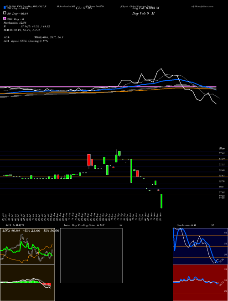Click the 'Avg Vol: 0.003 M' label
The height and width of the screenshot is (301, 228).
pos(145,8)
